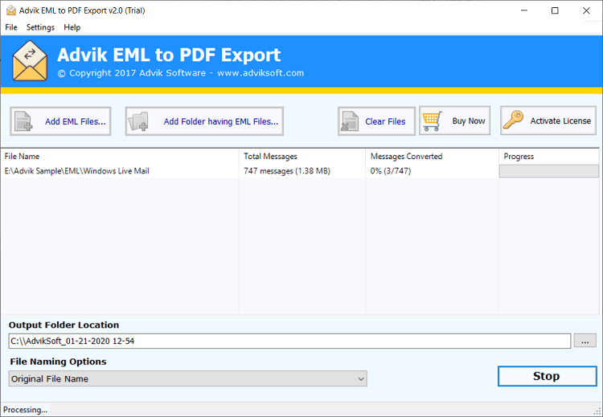
Task: Maximize the Advik EML to PDF window
Action: coord(555,10)
